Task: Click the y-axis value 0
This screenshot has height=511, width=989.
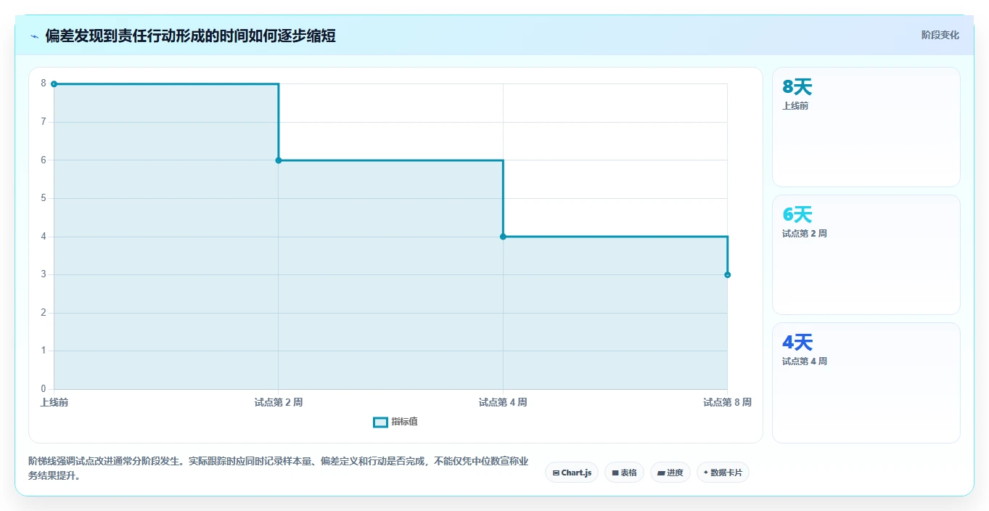Action: 44,389
